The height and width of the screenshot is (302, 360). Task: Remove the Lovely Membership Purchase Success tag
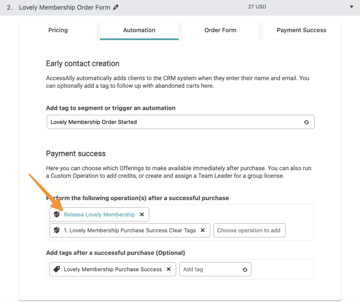click(x=168, y=269)
